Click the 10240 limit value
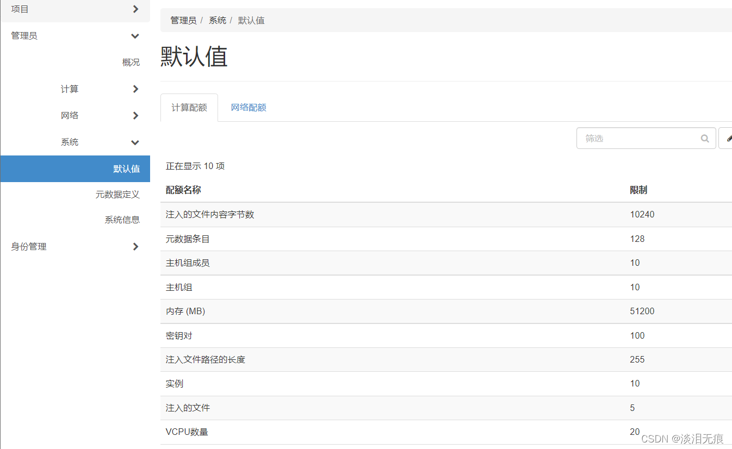Image resolution: width=732 pixels, height=449 pixels. [x=642, y=214]
